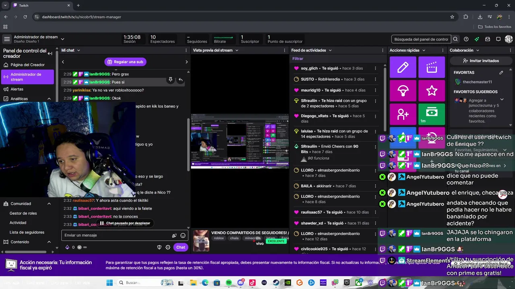Collapse the Analíticas section chevron
The height and width of the screenshot is (289, 515).
point(49,99)
